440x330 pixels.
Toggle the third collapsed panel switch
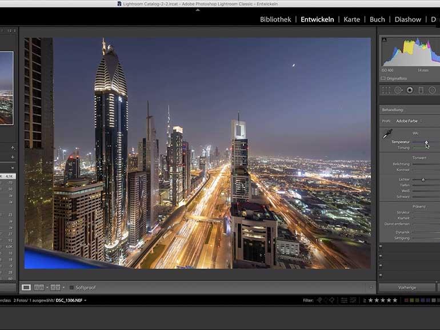click(381, 265)
